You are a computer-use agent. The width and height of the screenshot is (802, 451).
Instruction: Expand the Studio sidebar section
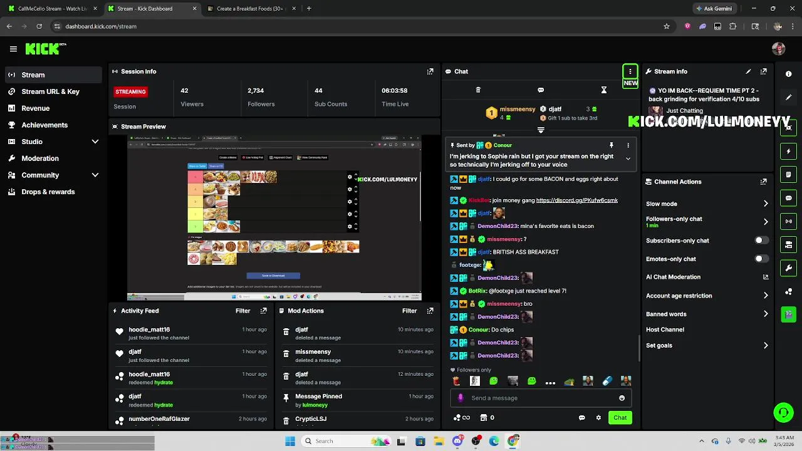point(95,142)
